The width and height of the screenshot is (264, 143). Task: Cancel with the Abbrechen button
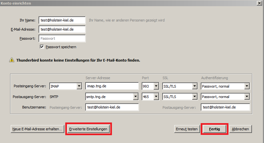[x=241, y=129]
